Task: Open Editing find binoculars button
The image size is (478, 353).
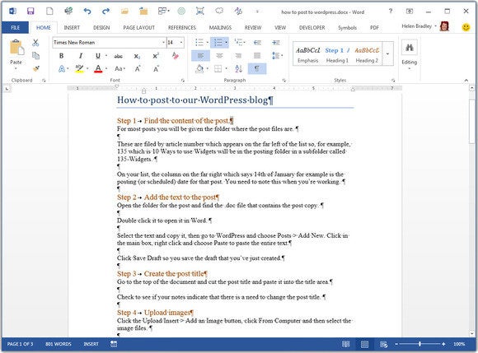Action: (409, 48)
